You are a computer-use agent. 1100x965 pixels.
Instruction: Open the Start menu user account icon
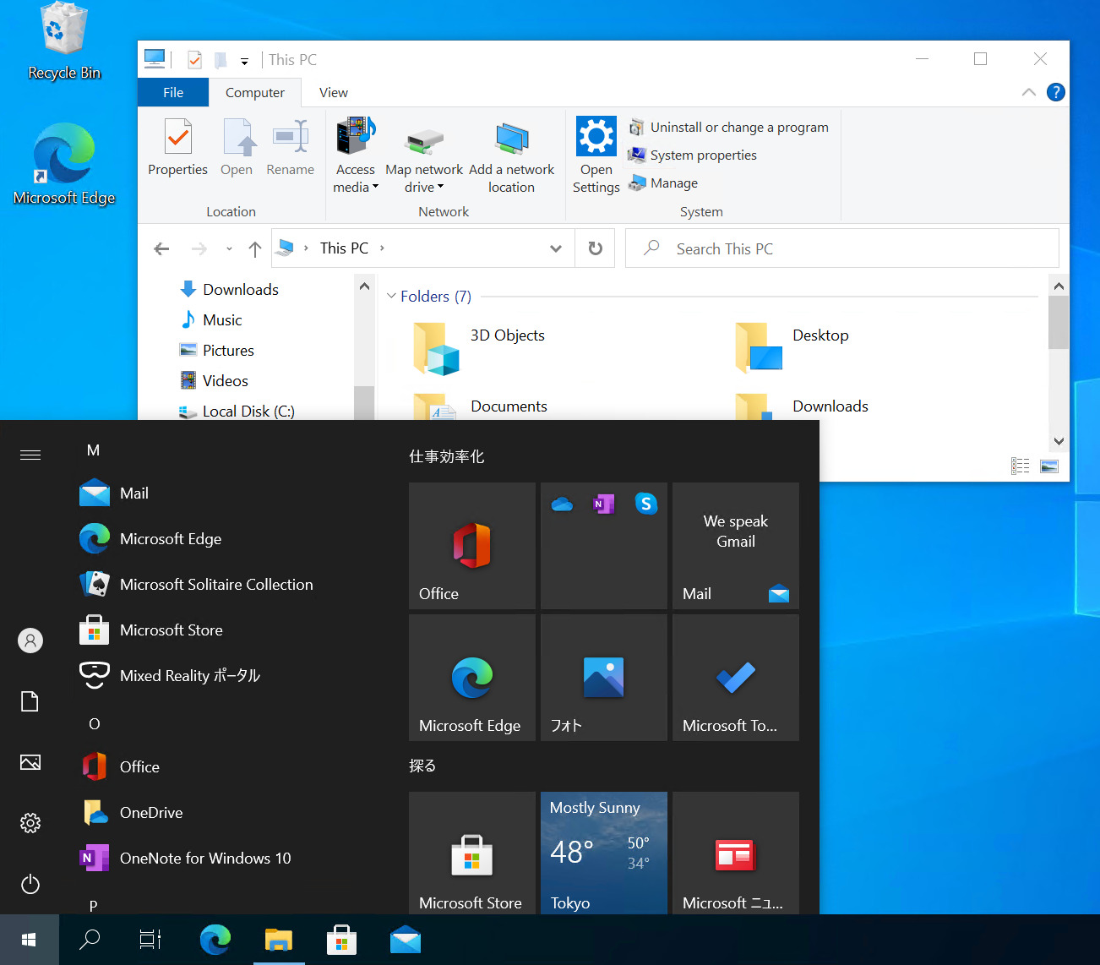tap(30, 641)
